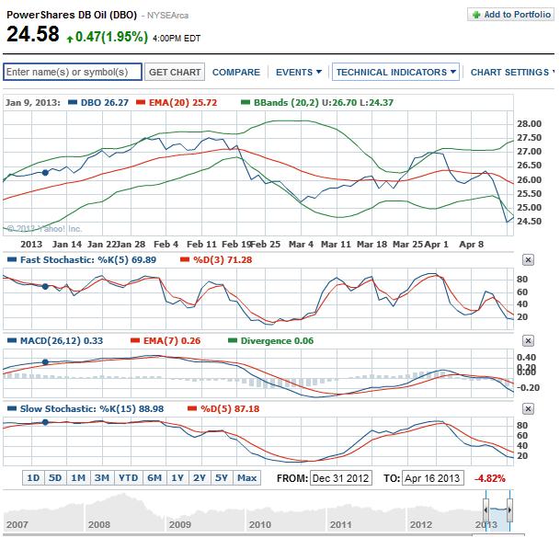This screenshot has width=560, height=538.
Task: Select the 5Y time range
Action: 222,477
